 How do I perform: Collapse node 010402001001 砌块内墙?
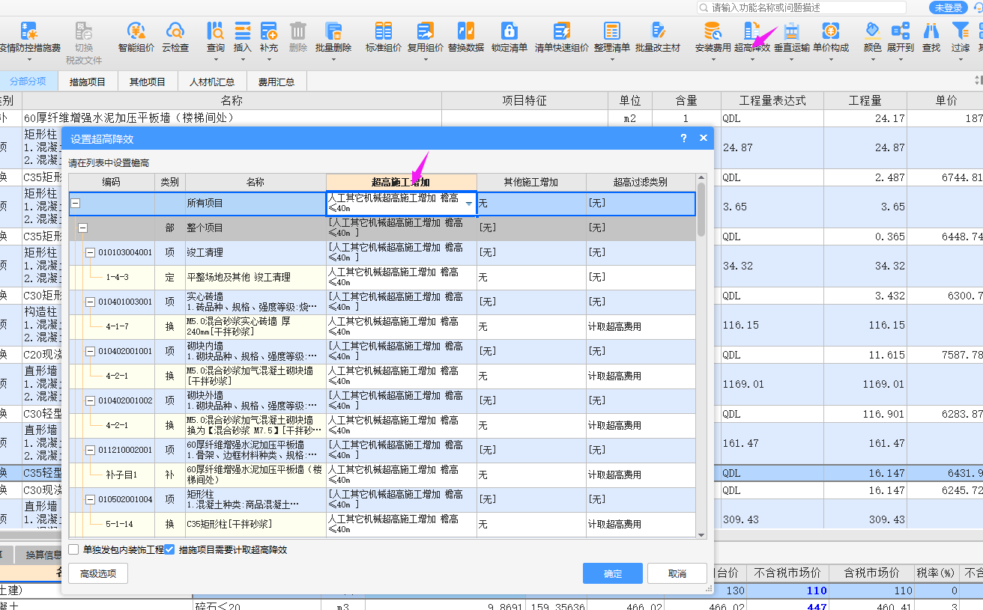point(91,351)
